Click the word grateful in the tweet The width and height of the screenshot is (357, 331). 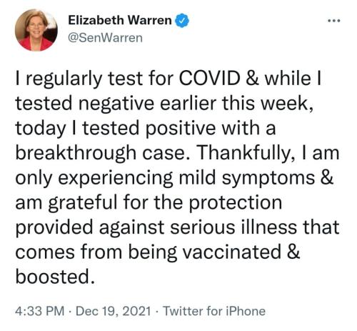pos(83,203)
